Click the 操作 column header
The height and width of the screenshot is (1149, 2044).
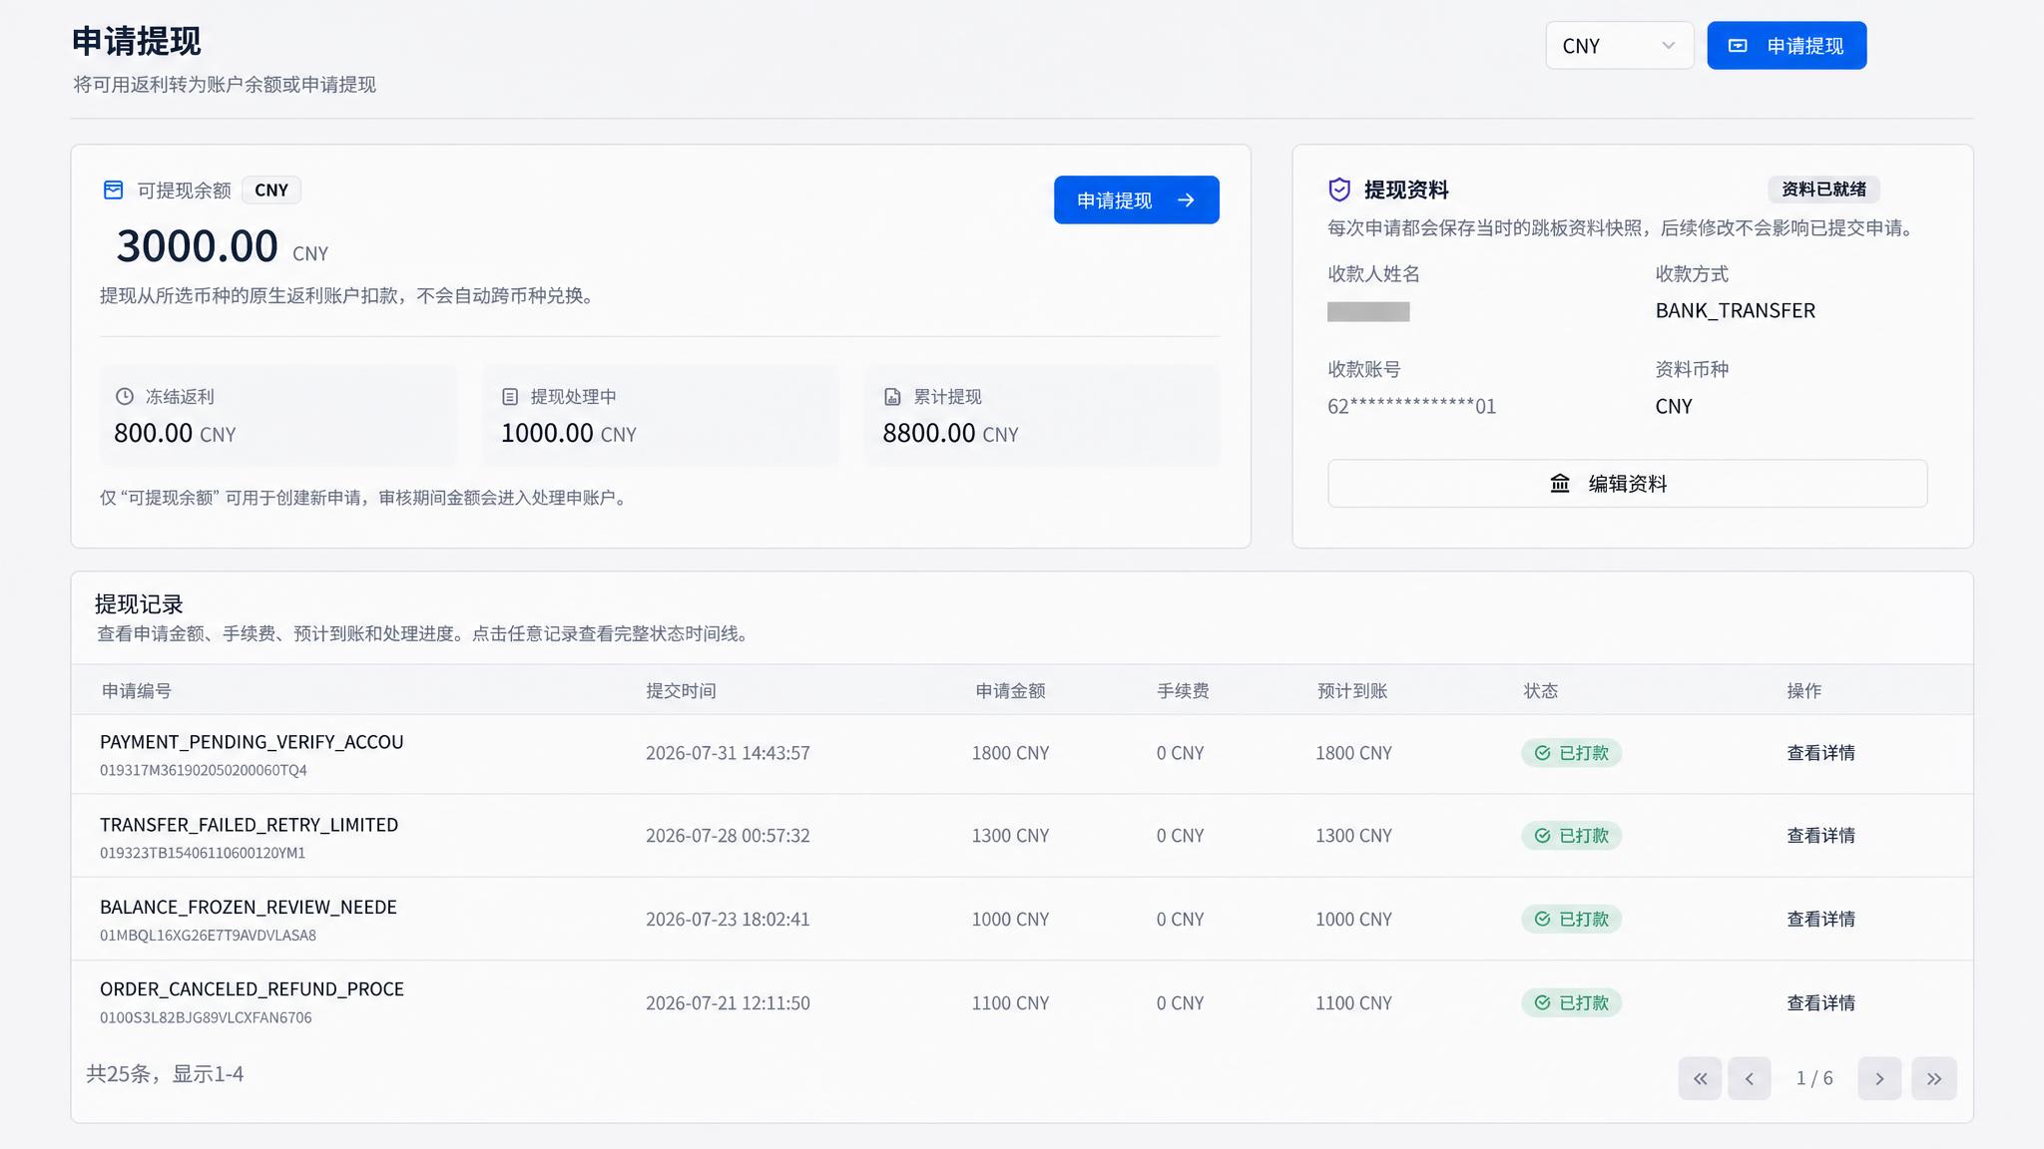coord(1804,691)
